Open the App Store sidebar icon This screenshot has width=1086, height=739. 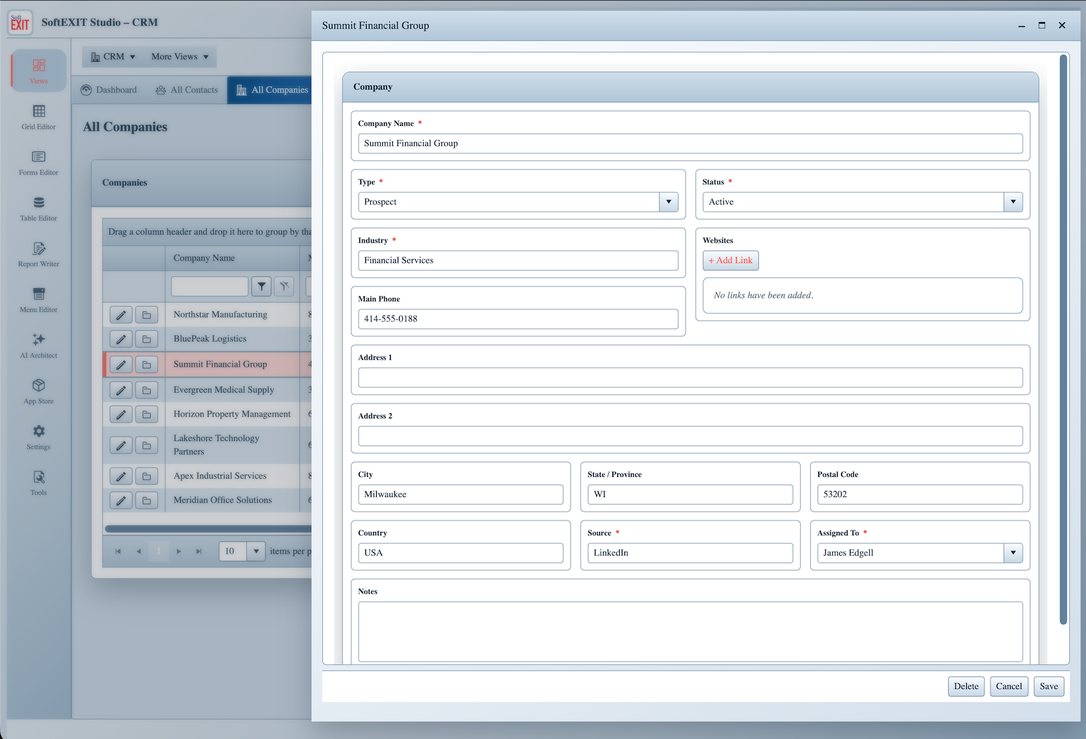[x=38, y=391]
